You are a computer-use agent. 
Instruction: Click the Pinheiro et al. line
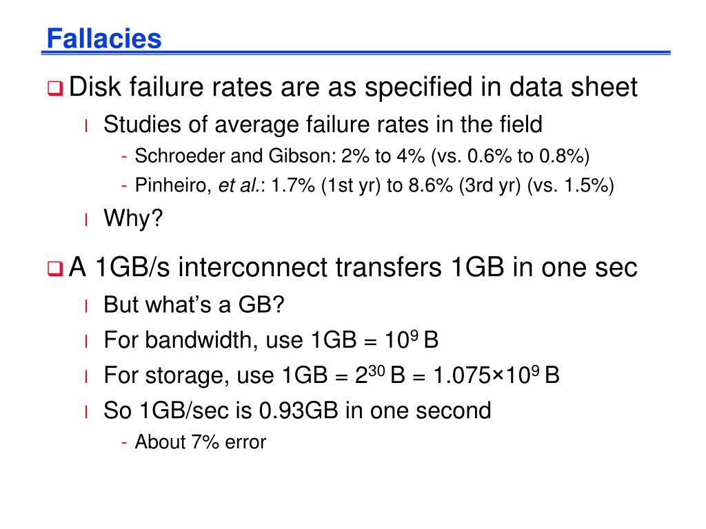point(374,185)
